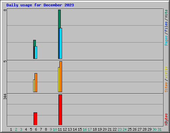Viewport: 170px width, 133px height.
Task: Click weekend day "24" on the x-axis
Action: [x=125, y=129]
